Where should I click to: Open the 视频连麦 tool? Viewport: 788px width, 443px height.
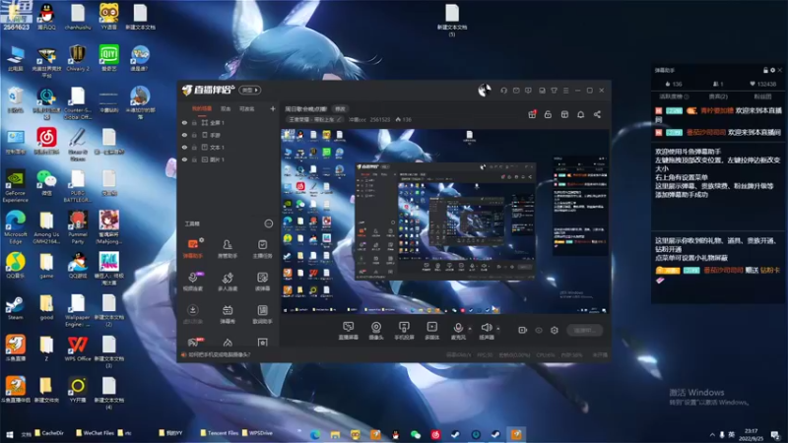(192, 282)
